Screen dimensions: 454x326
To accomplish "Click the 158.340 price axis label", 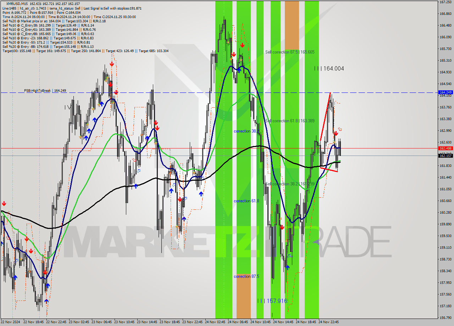I will pyautogui.click(x=445, y=271).
